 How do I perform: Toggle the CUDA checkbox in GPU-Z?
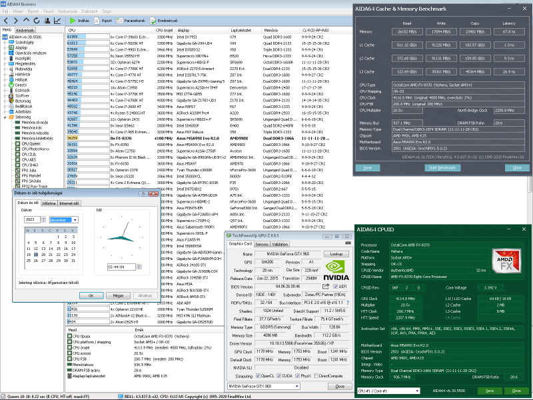(x=279, y=376)
